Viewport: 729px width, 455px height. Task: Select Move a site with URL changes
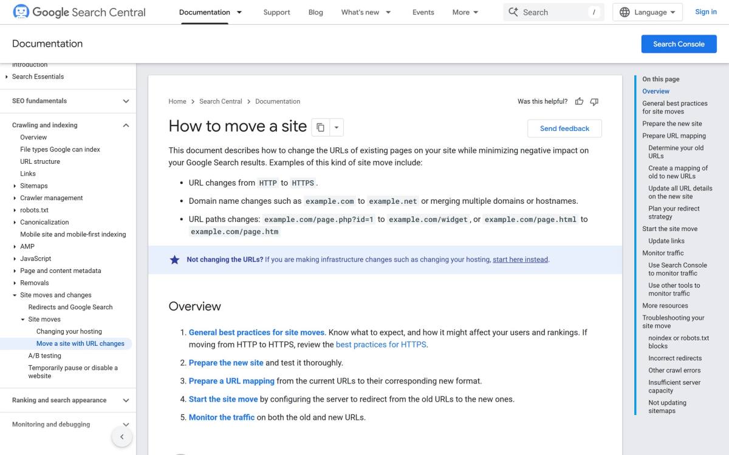[80, 343]
